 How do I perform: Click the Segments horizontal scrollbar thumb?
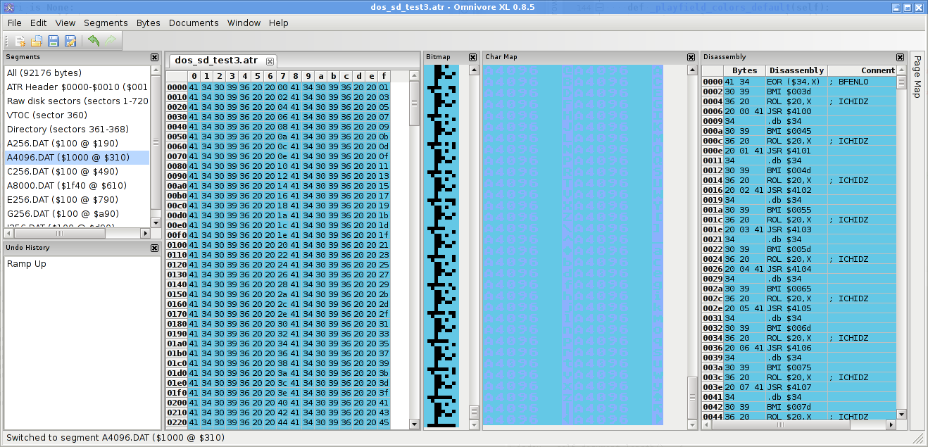(59, 232)
